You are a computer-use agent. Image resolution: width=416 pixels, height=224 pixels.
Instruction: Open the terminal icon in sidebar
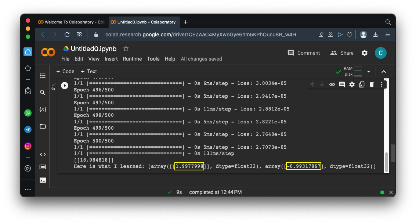[x=43, y=180]
